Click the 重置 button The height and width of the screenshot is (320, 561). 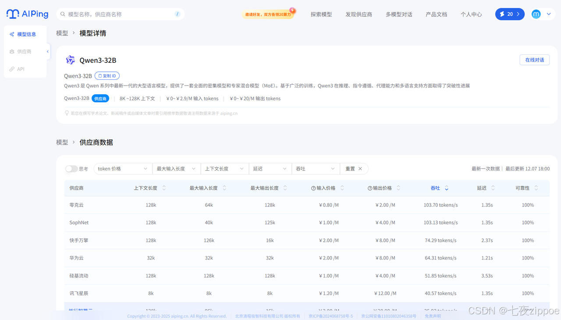point(354,169)
